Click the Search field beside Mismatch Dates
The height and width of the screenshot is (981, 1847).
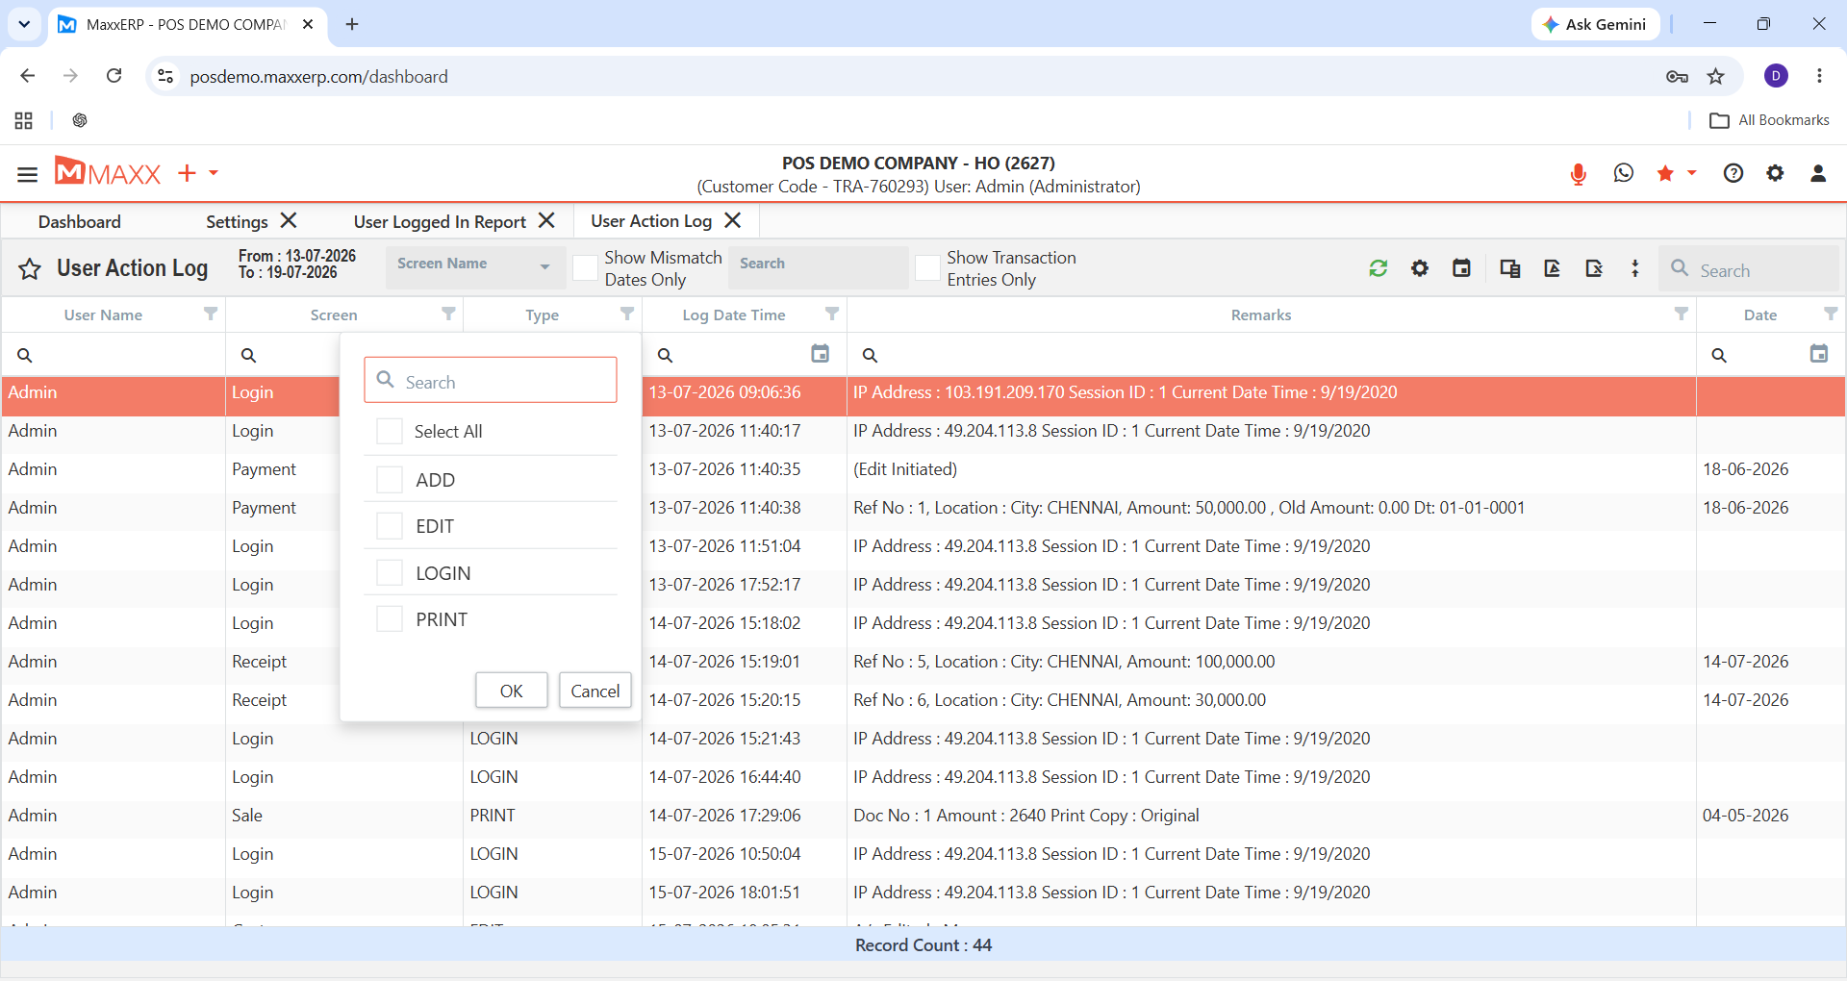(820, 266)
